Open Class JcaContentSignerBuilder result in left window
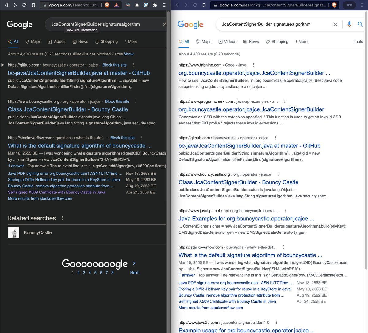Screen dimensions: 368x333 click(x=68, y=109)
